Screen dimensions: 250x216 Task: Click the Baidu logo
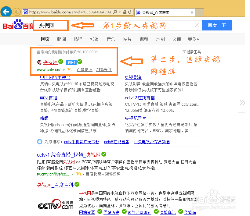(18, 25)
